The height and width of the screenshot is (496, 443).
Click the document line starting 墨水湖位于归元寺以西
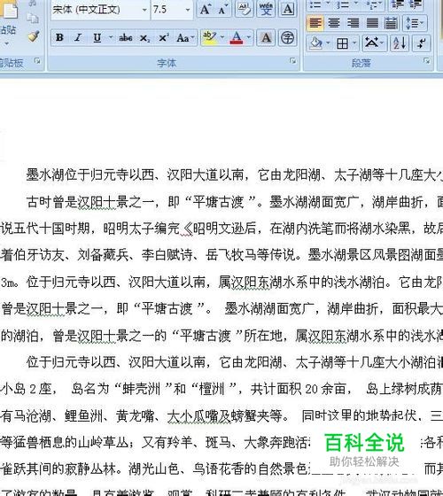(235, 175)
